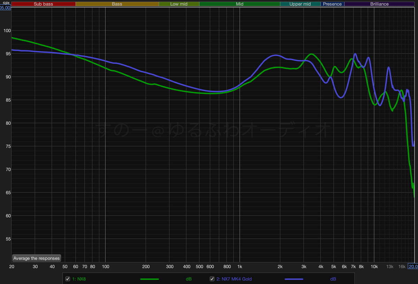The image size is (418, 284).
Task: Click the 55 dB SPL axis label
Action: [x=8, y=239]
